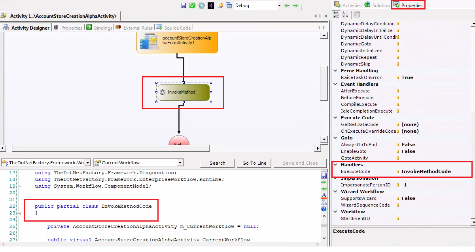Click the green right arrow beside code editor
The height and width of the screenshot is (252, 475).
[x=324, y=182]
